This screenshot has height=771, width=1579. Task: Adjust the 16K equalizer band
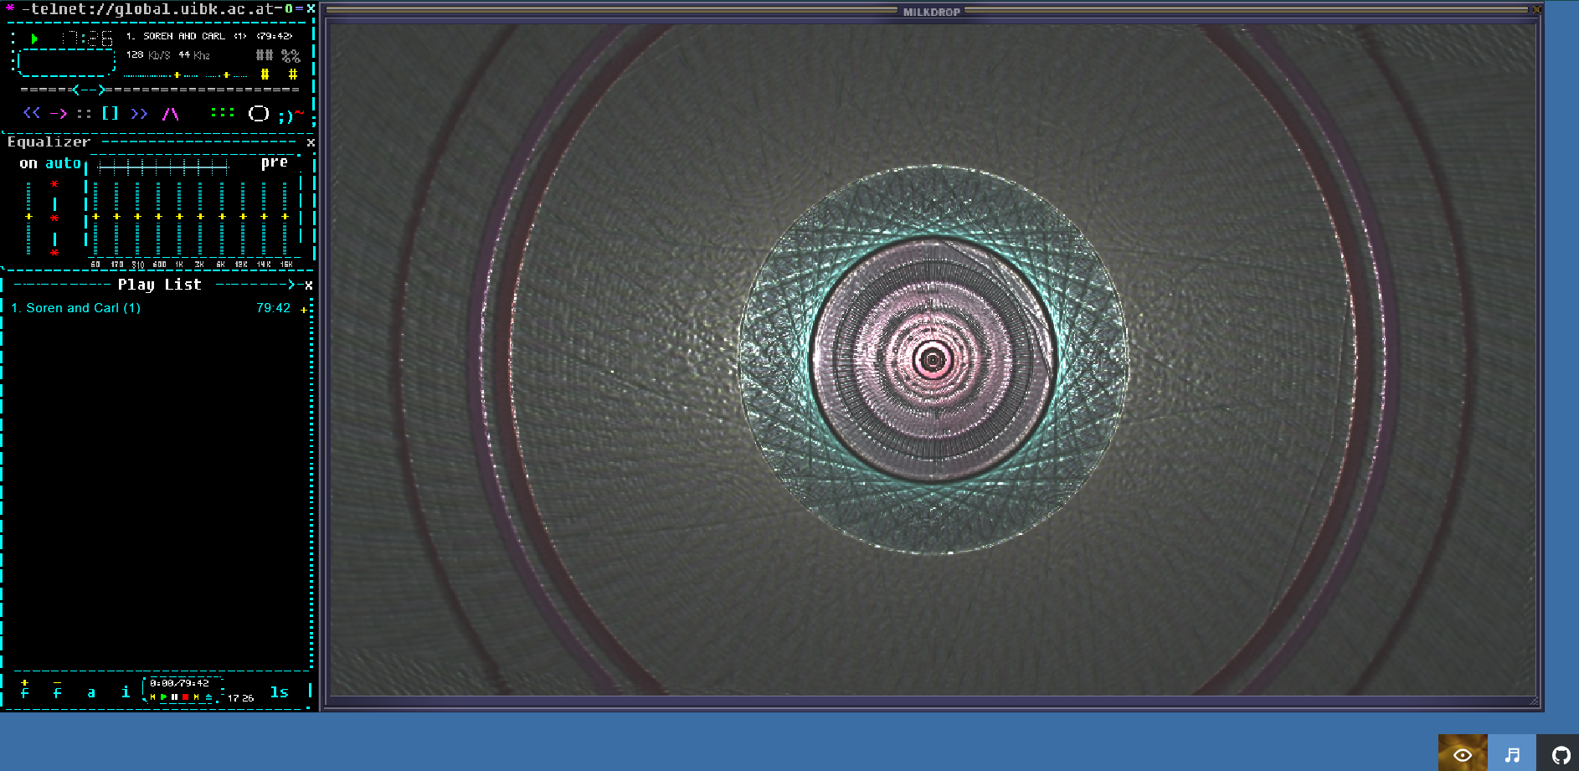click(285, 217)
